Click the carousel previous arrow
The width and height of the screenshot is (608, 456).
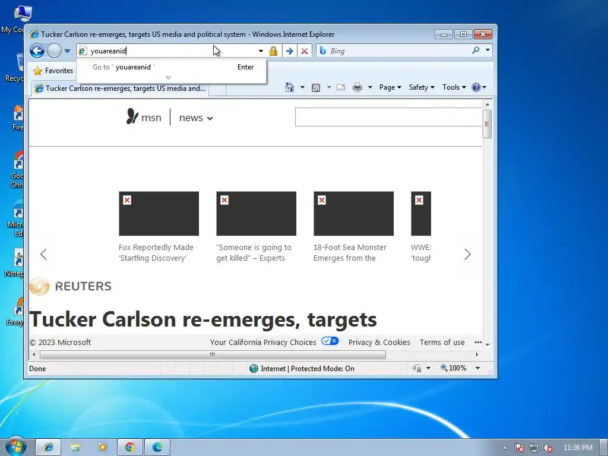[x=43, y=254]
